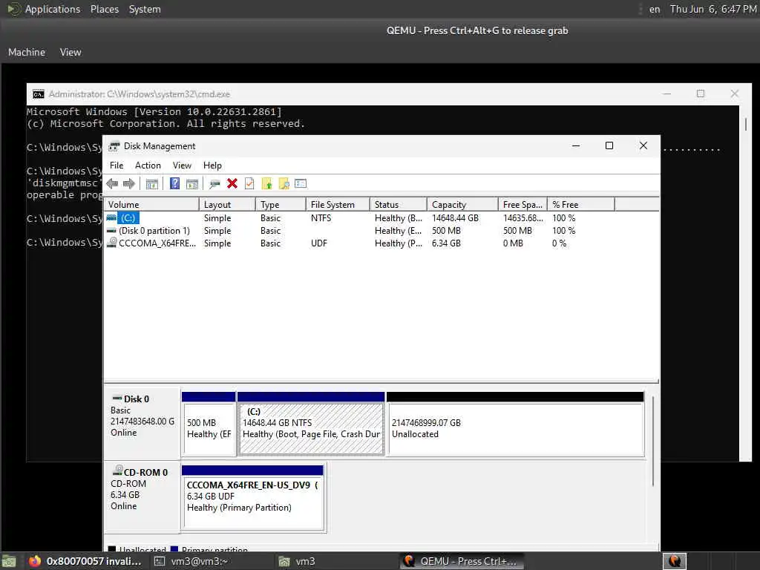This screenshot has height=570, width=760.
Task: Click the 6.34 GB capacity cell in list
Action: point(446,243)
